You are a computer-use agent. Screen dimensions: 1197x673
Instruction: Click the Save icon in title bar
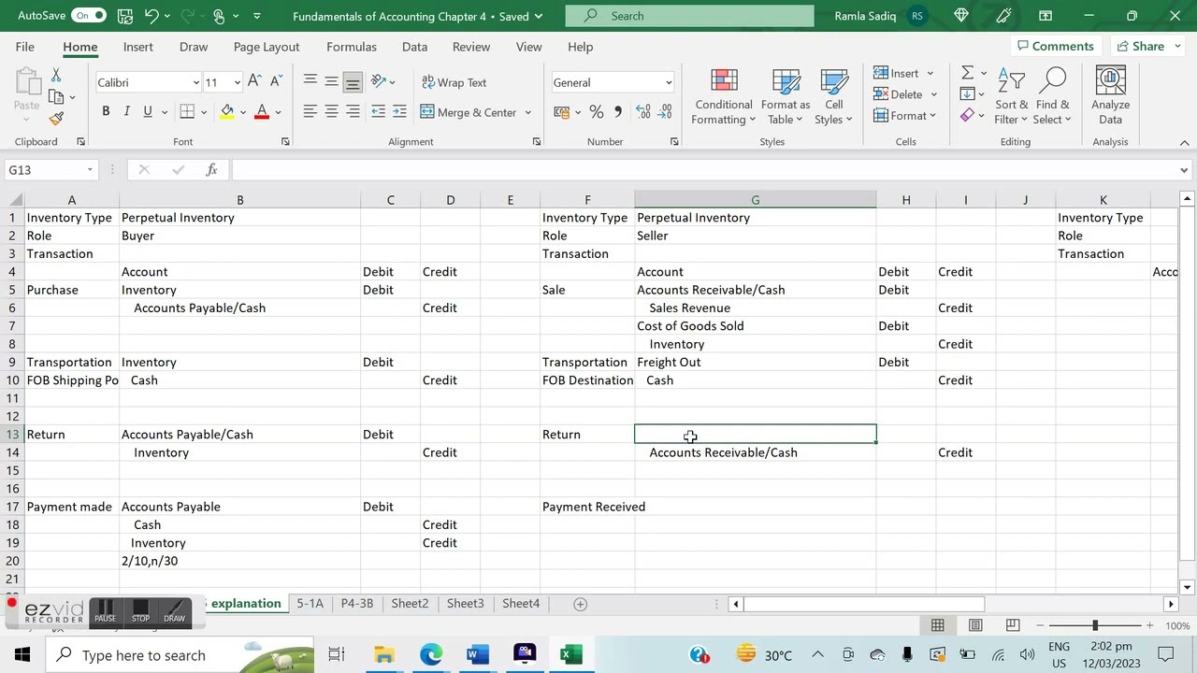point(125,16)
